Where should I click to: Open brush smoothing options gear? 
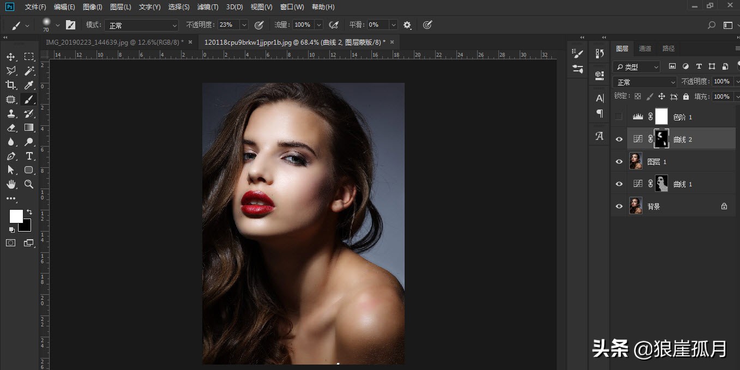click(407, 25)
